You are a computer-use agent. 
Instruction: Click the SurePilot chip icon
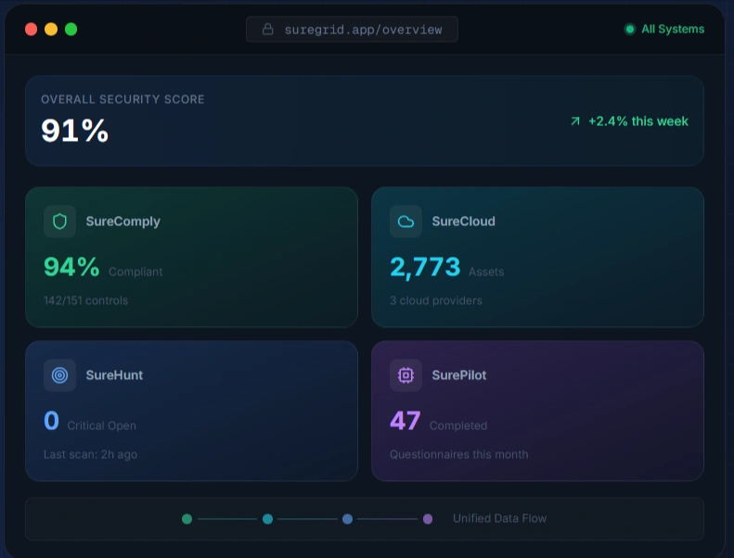[x=406, y=375]
